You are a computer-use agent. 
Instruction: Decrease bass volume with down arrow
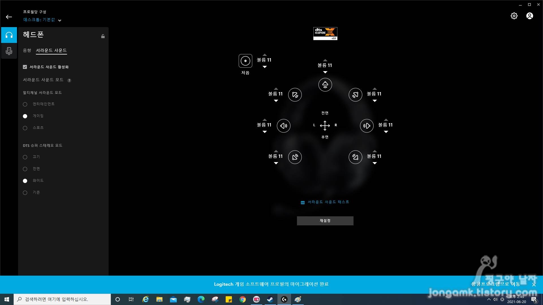click(264, 67)
